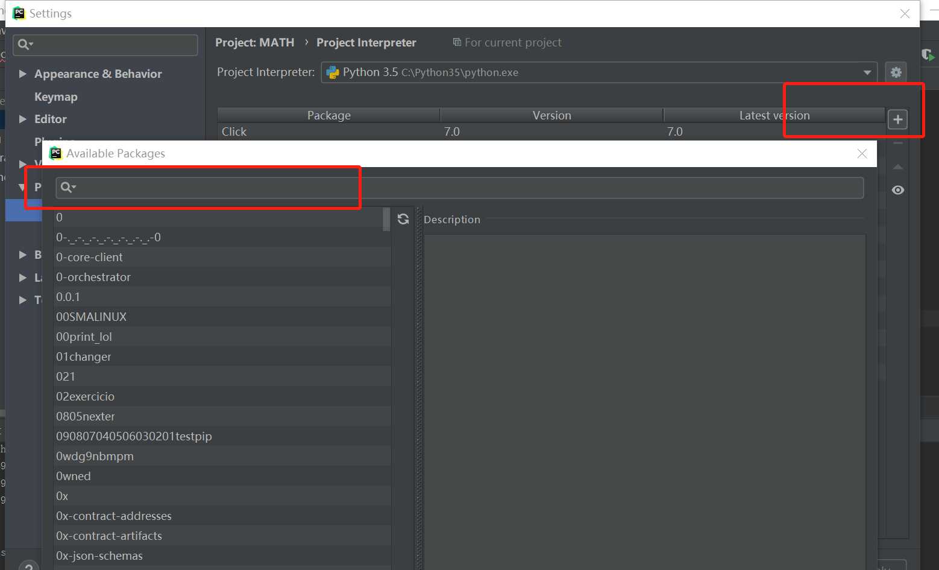
Task: Open the Project Interpreter dropdown
Action: click(599, 72)
